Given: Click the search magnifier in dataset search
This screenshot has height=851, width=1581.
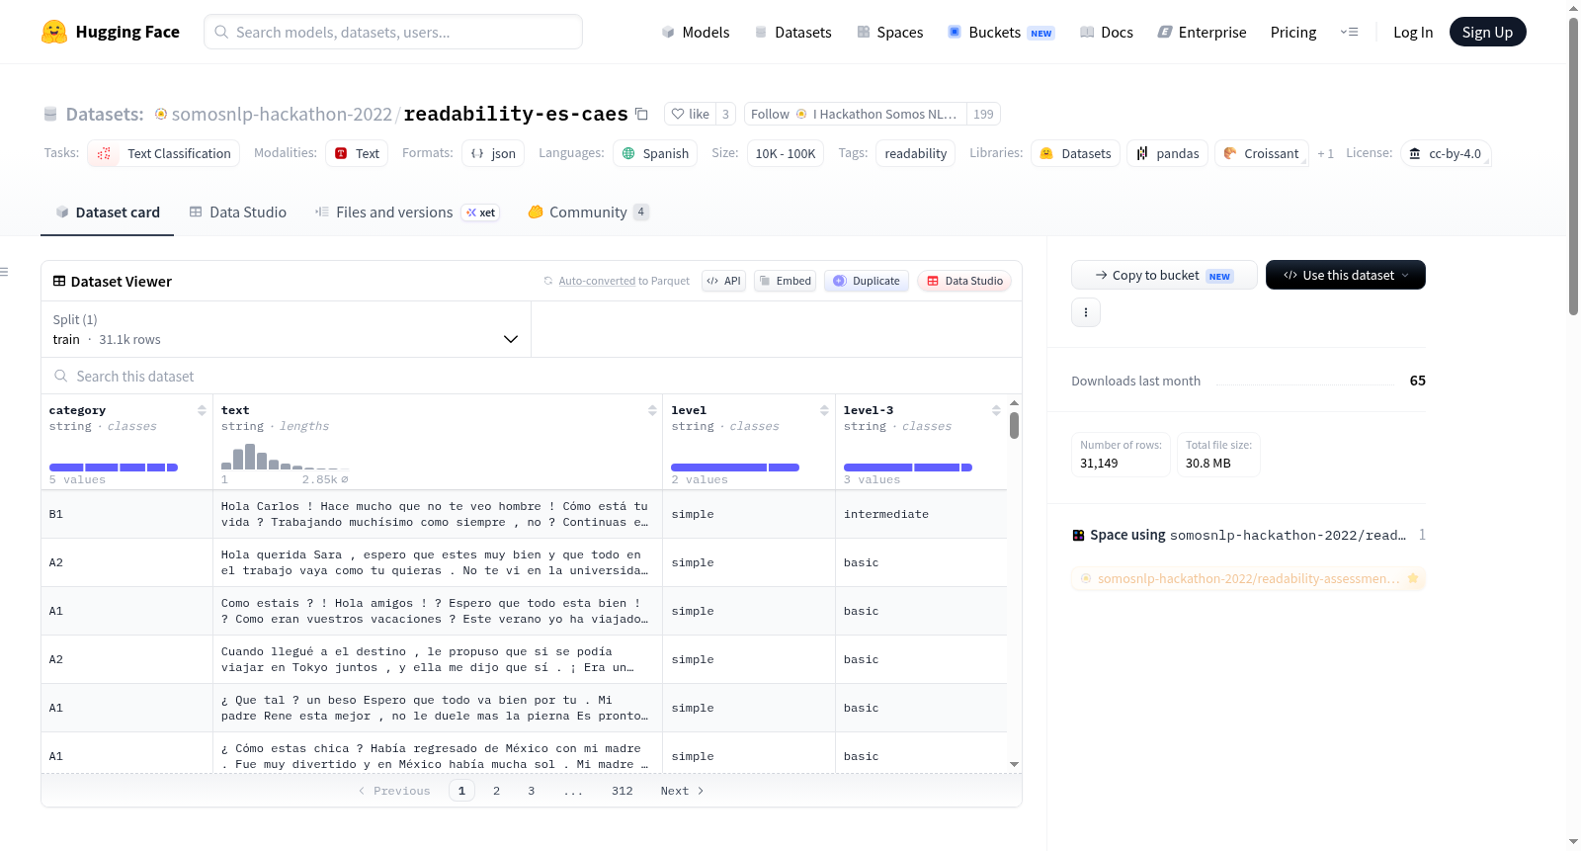Looking at the screenshot, I should 61,377.
